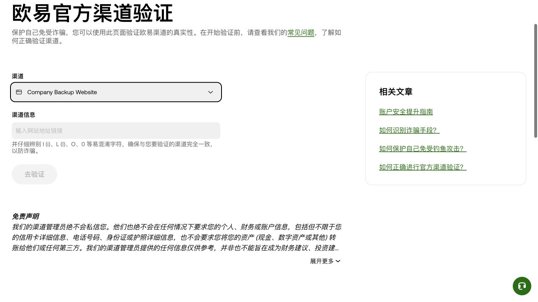Open 账户安全提升指南 article link
Viewport: 538px width, 302px height.
coord(406,112)
